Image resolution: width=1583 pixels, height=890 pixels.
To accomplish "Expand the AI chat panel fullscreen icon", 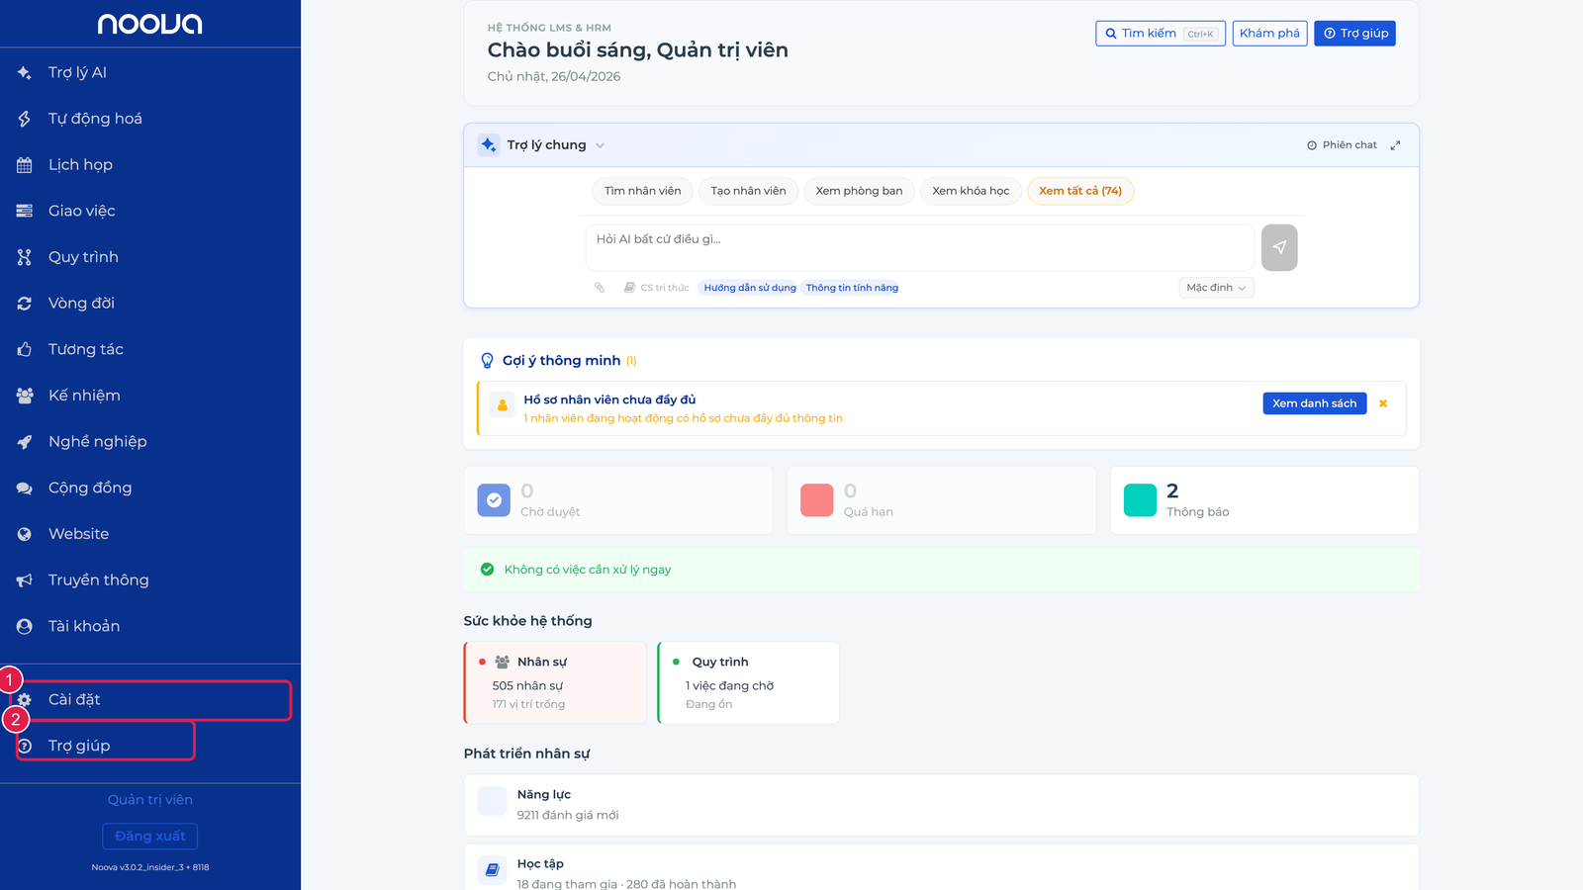I will 1395,145.
